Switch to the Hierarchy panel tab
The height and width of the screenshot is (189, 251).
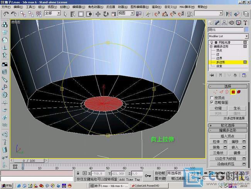(x=224, y=23)
